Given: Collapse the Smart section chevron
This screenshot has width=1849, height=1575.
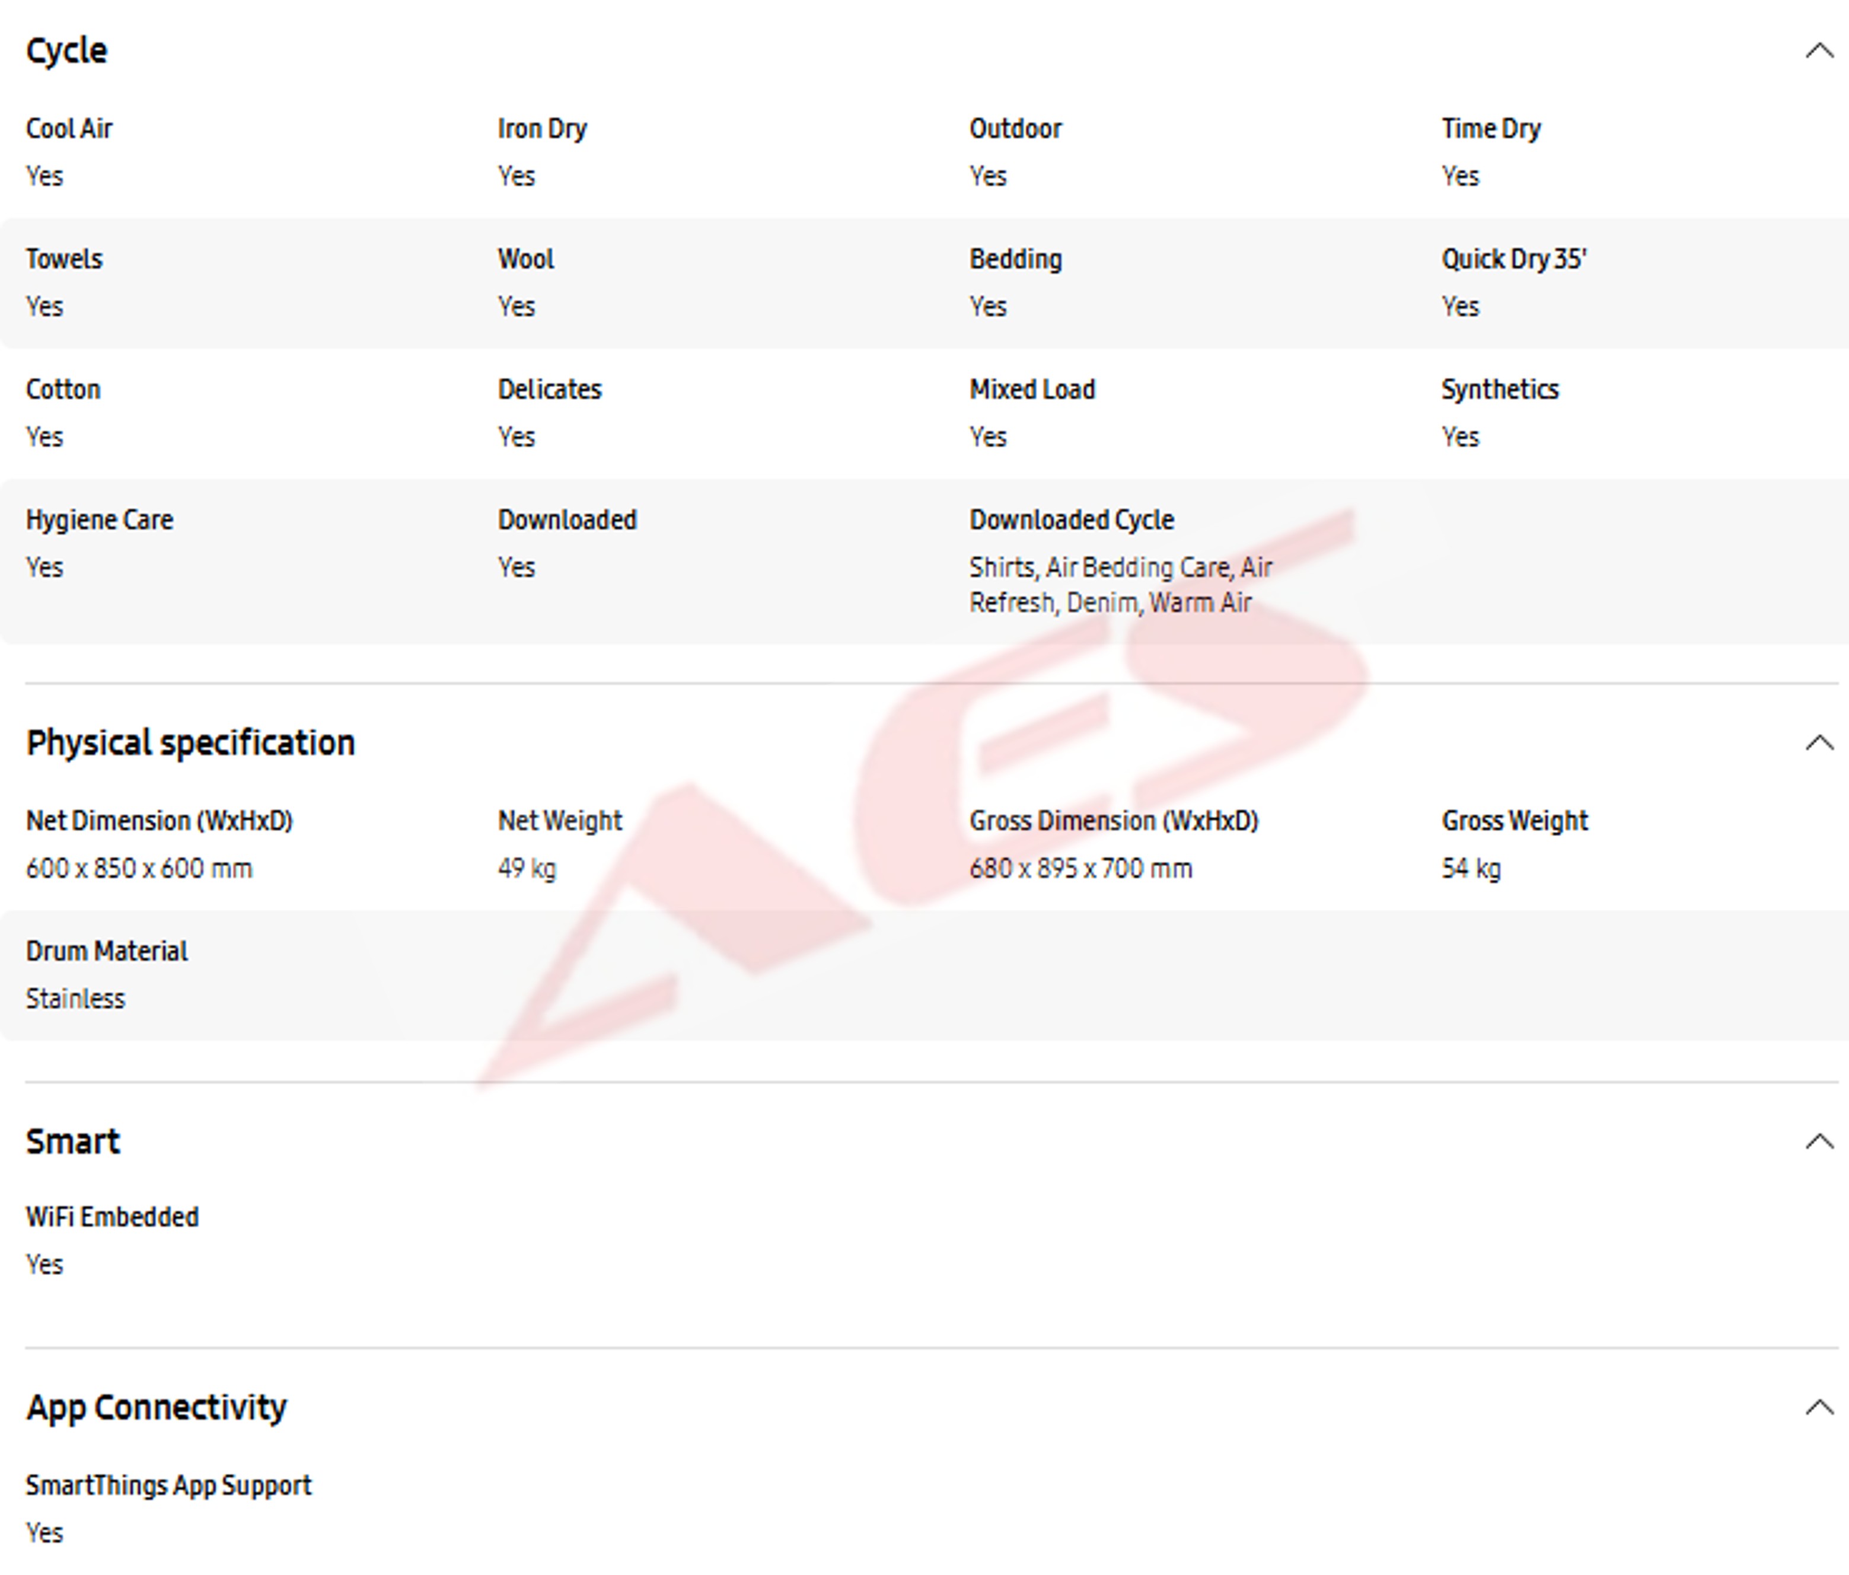Looking at the screenshot, I should click(1819, 1142).
